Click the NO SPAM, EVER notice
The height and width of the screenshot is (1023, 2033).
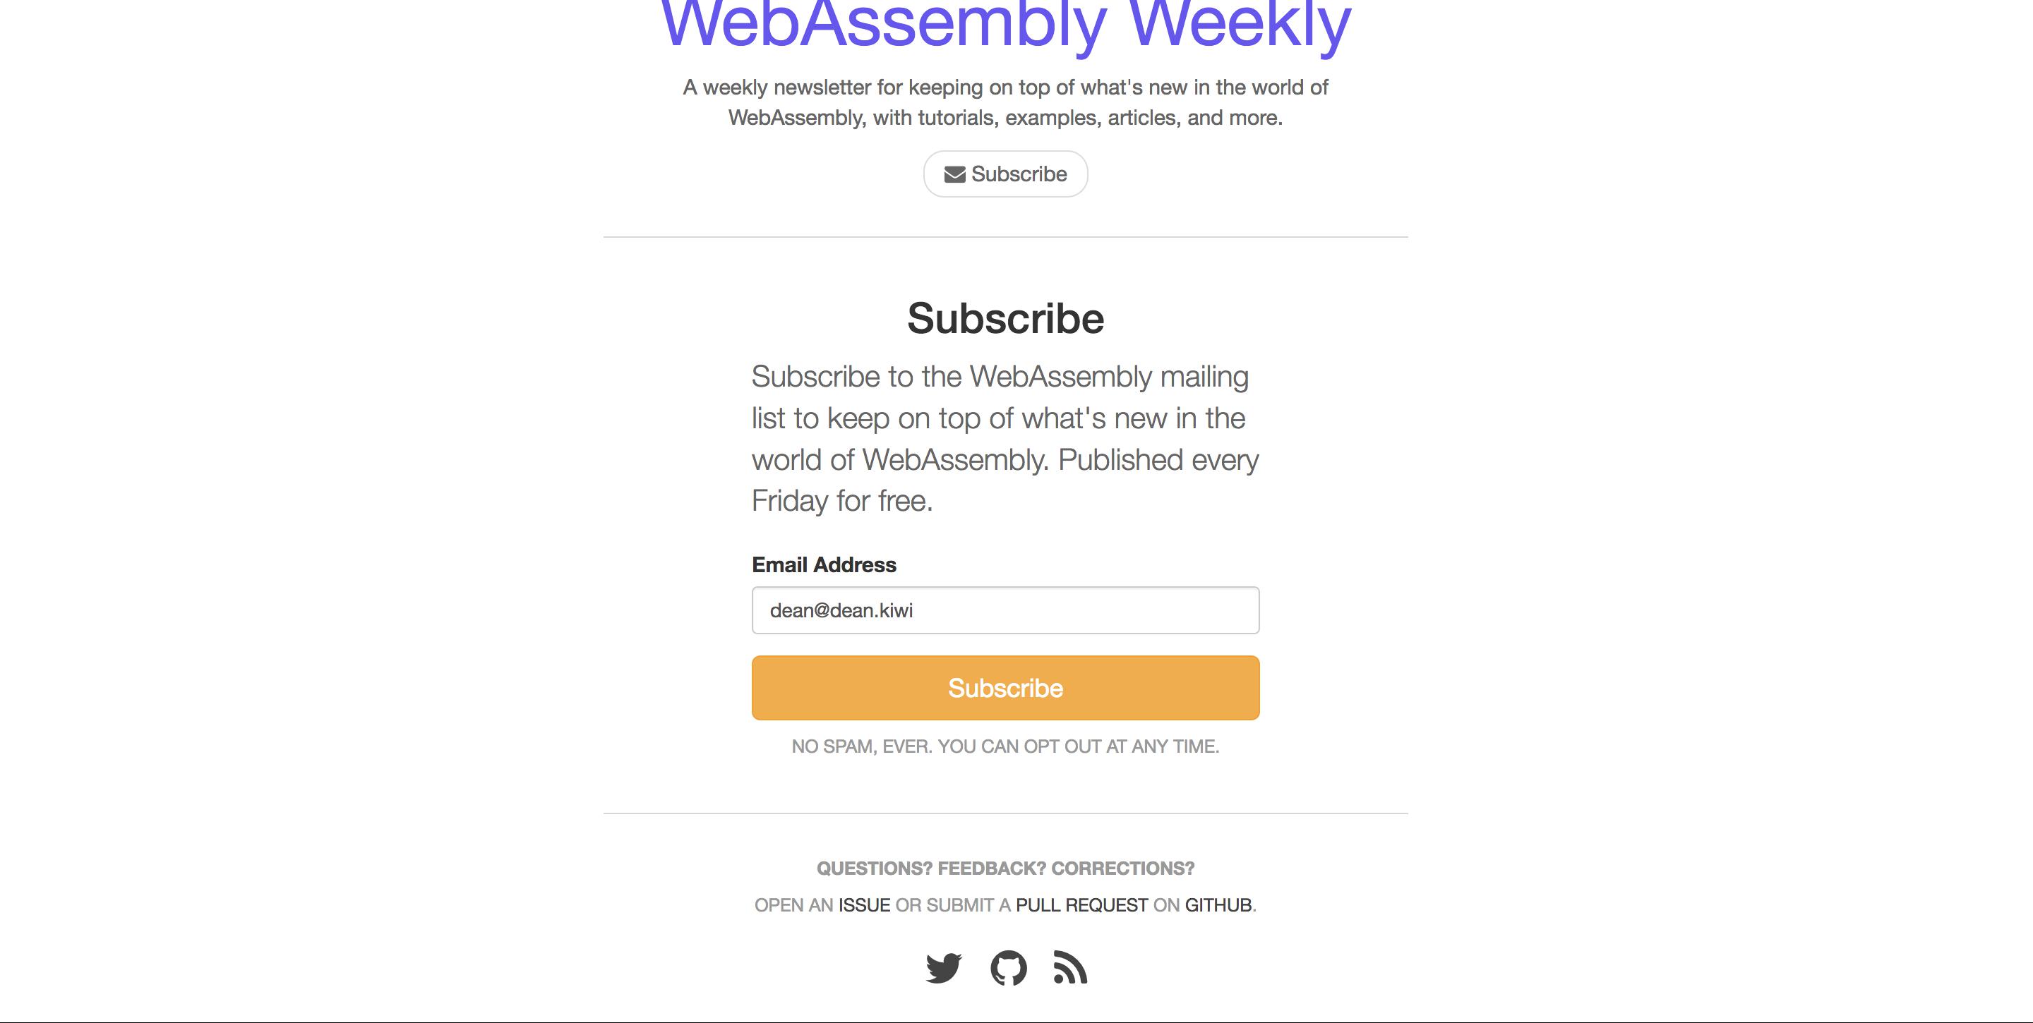[1005, 746]
